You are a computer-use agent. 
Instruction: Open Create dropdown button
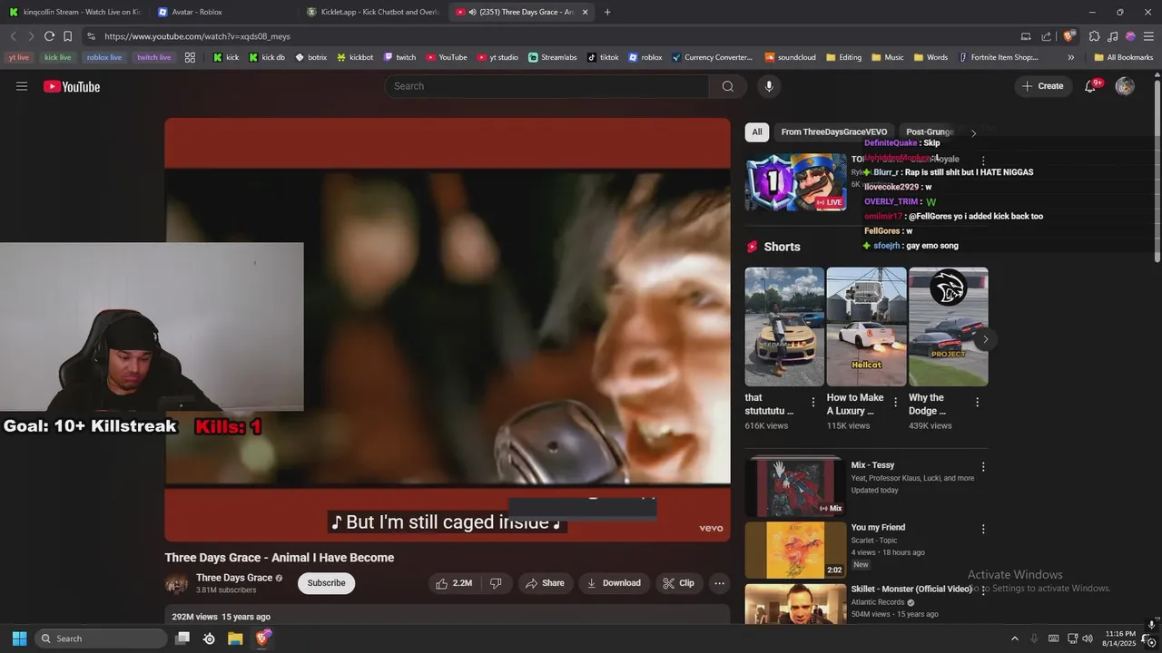point(1043,86)
